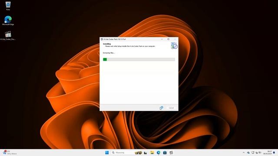The image size is (278, 156).
Task: Select the Recycle Bin (Kosz) desktop icon
Action: click(8, 6)
